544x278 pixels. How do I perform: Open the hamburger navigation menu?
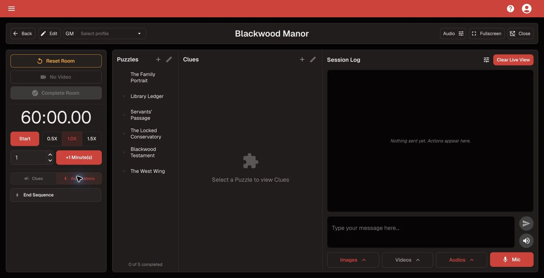pyautogui.click(x=12, y=9)
